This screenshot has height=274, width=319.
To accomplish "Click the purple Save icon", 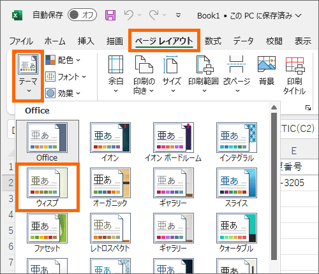I will [x=110, y=15].
